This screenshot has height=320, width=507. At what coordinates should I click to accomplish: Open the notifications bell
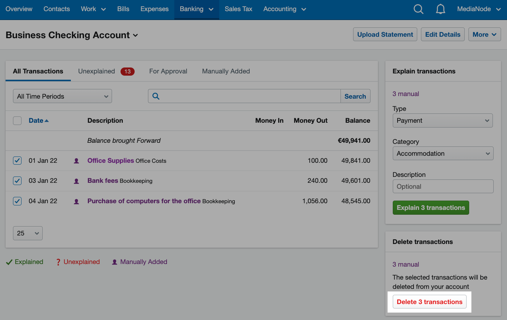440,9
